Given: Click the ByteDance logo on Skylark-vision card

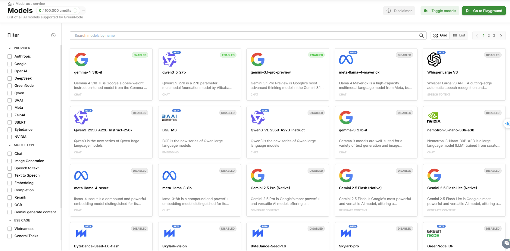Looking at the screenshot, I should [x=170, y=233].
